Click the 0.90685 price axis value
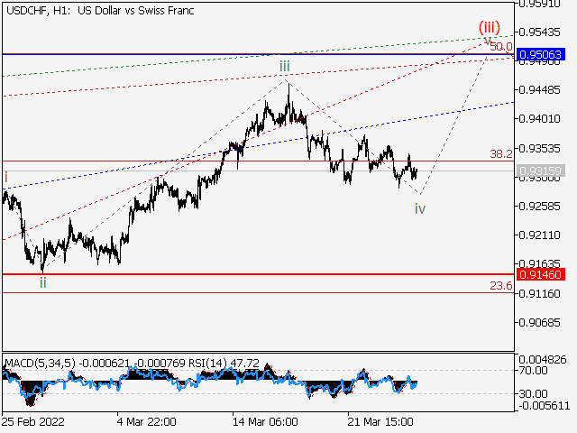577x433 pixels. (x=539, y=323)
